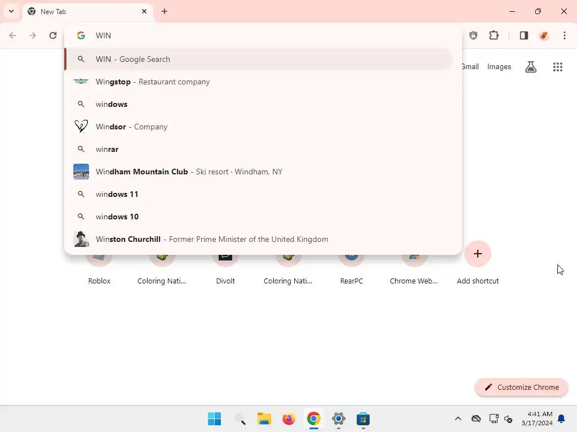
Task: Click the Windsor heart logo icon
Action: (81, 127)
